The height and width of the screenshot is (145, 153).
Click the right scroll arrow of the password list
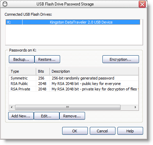point(135,107)
